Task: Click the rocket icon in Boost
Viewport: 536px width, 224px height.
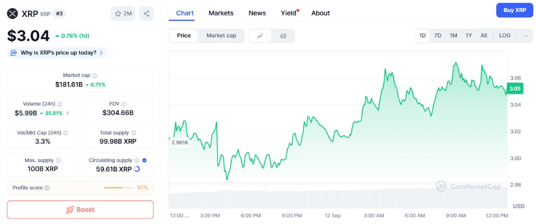Action: (70, 210)
